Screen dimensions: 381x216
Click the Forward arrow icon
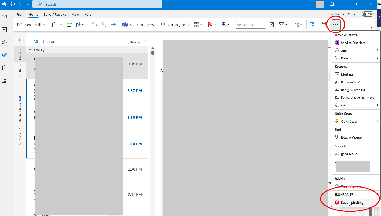click(113, 25)
